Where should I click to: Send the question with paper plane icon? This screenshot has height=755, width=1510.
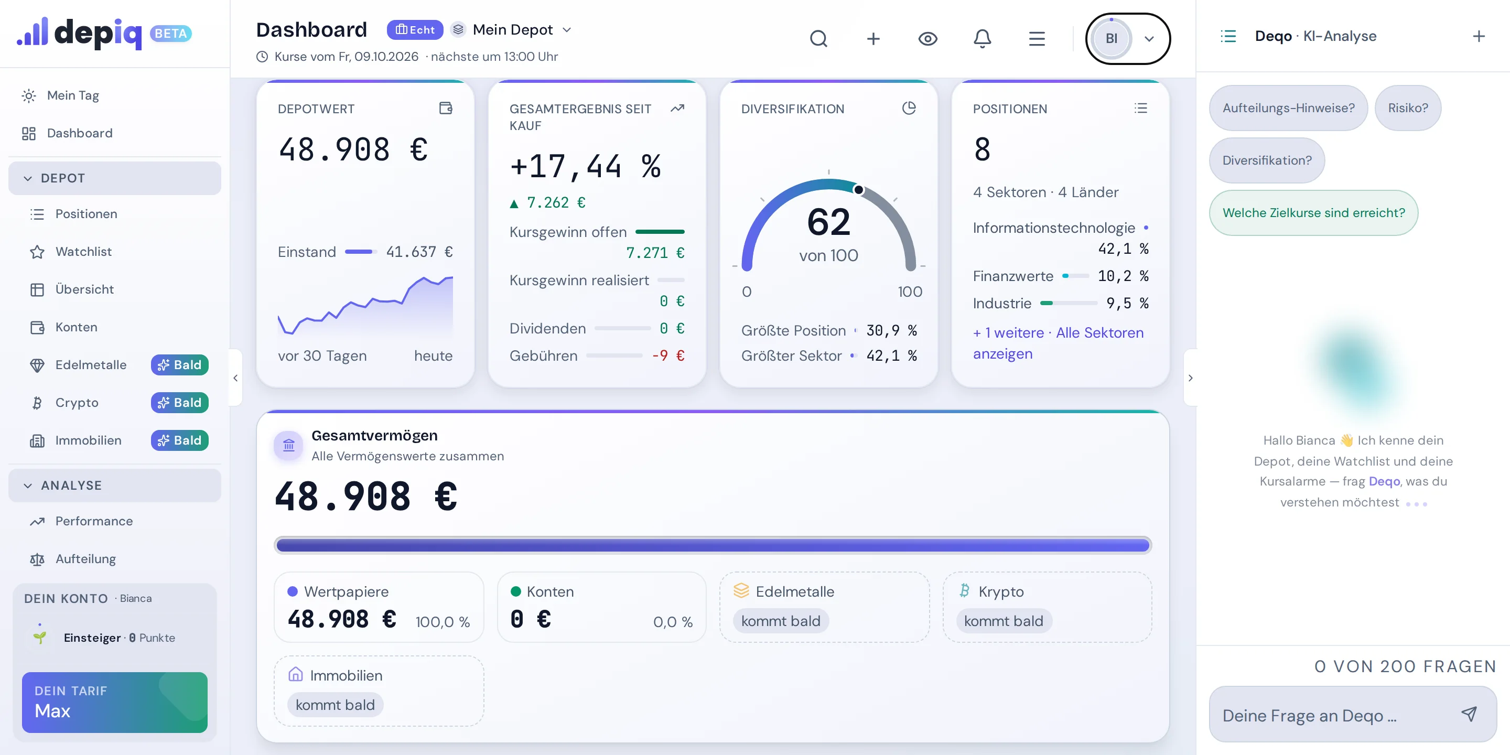pos(1469,714)
